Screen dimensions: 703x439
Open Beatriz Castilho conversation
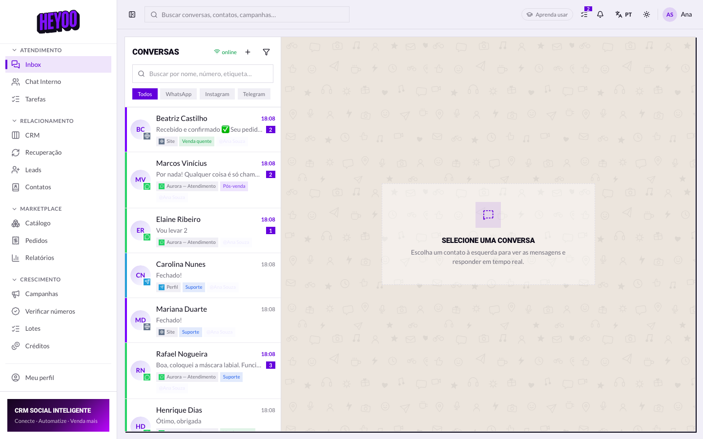(x=203, y=130)
